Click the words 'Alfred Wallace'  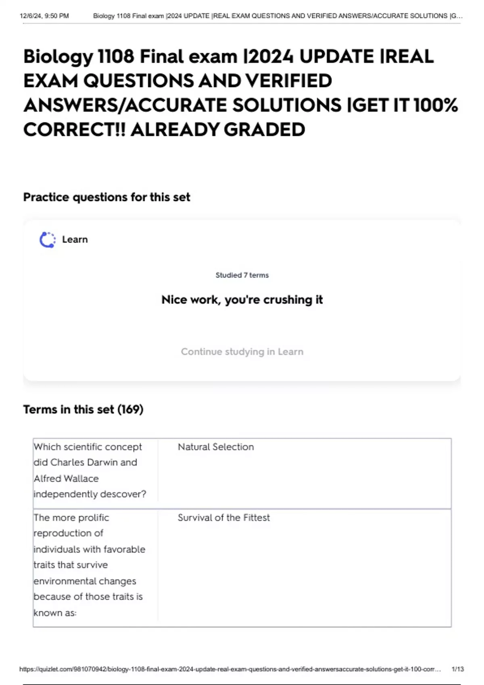tap(66, 479)
